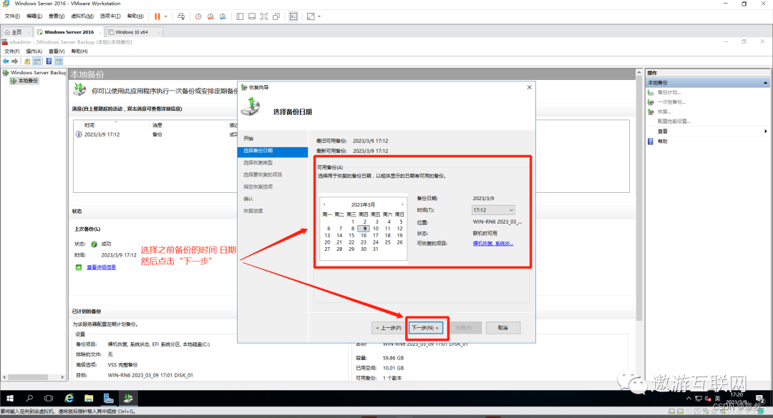
Task: Open VMware 虚拟机(M) menu
Action: point(82,16)
